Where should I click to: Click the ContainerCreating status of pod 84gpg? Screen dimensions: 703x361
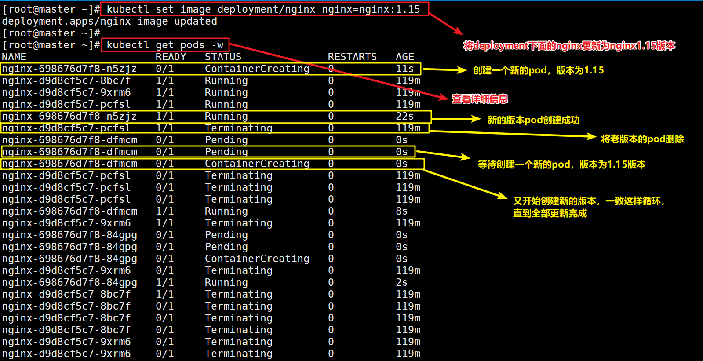[x=257, y=259]
